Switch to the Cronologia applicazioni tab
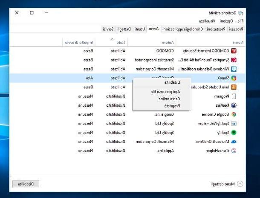260x198 pixels. pos(182,29)
